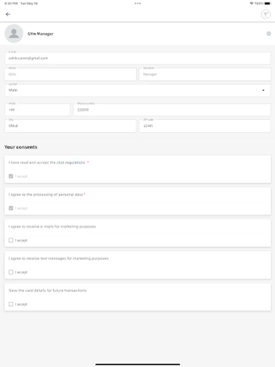Enable saving card details checkbox
The image size is (275, 367).
(x=11, y=304)
